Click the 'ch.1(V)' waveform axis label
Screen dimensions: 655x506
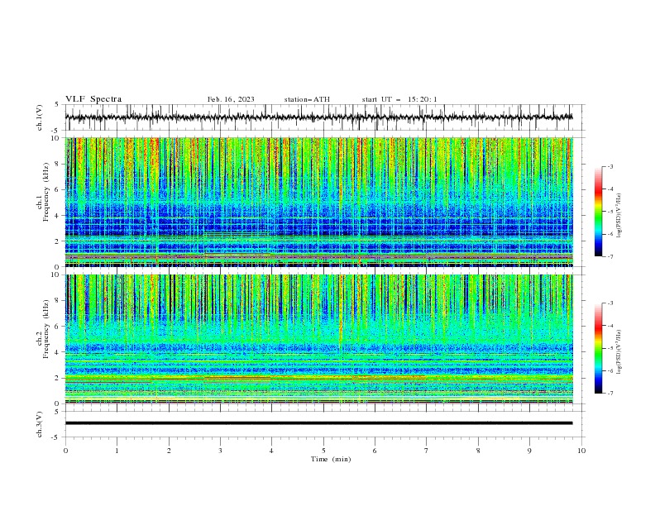click(40, 117)
